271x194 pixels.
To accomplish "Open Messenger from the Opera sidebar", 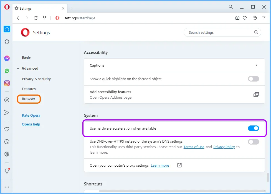I will pyautogui.click(x=7, y=58).
